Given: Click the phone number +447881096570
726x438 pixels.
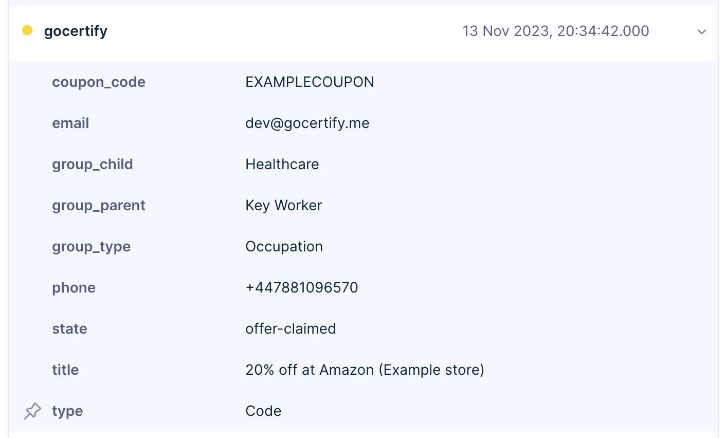Looking at the screenshot, I should [302, 287].
